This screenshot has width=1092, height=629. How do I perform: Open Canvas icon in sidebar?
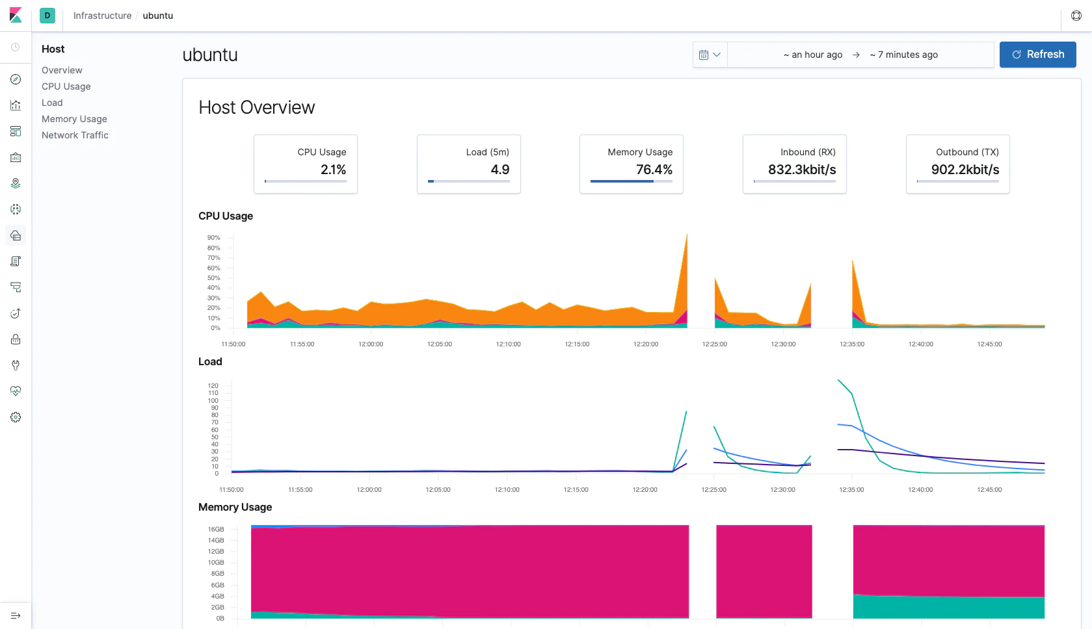click(x=16, y=157)
